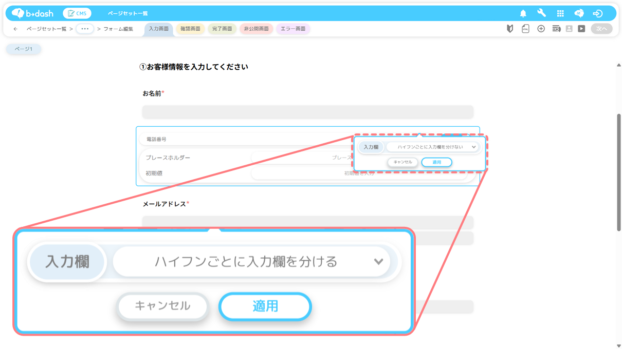Open the apps grid menu
This screenshot has height=349, width=622.
pyautogui.click(x=560, y=13)
